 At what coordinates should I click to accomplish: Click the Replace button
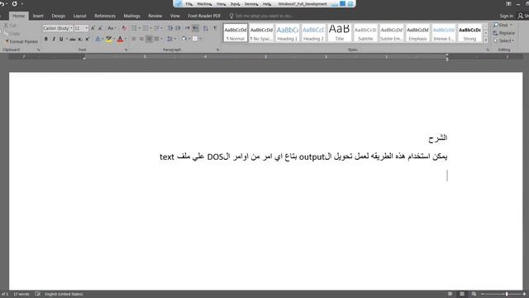click(x=503, y=33)
